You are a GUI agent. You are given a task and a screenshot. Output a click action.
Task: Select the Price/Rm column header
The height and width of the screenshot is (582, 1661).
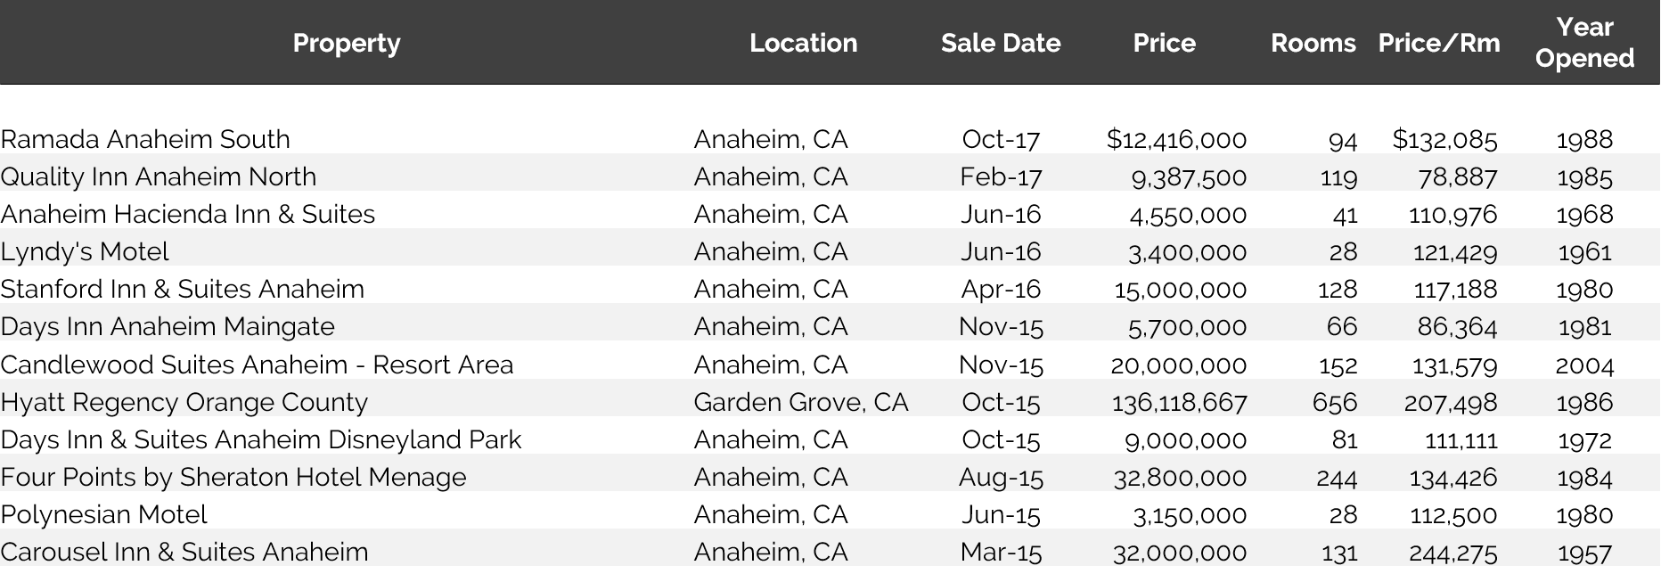click(1439, 43)
